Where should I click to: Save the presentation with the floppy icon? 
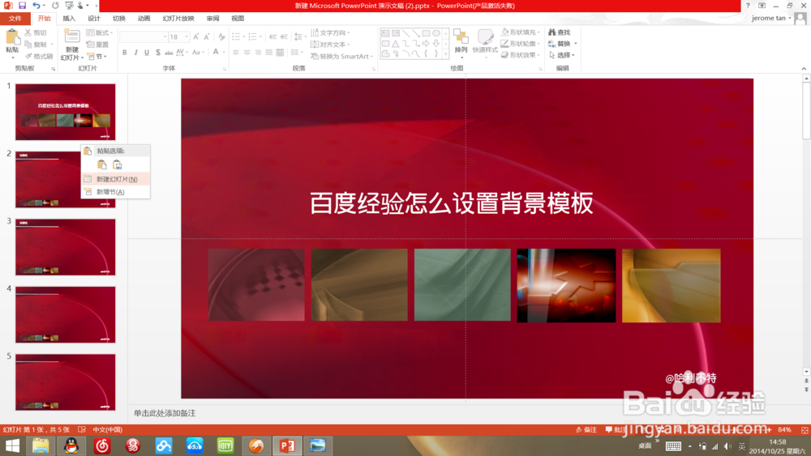[x=22, y=6]
